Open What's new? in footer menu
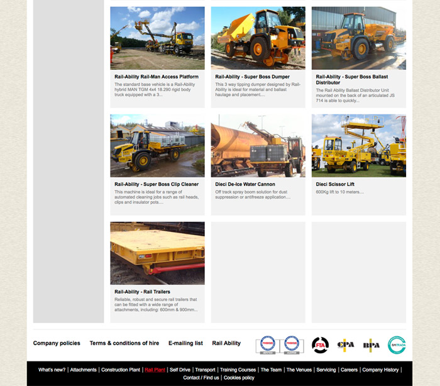 pos(52,370)
